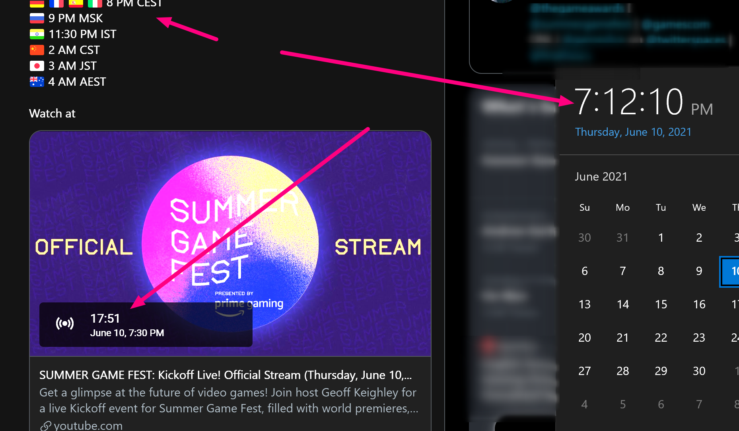739x431 pixels.
Task: Click the June 10, 7:30 PM premiere time
Action: pos(127,333)
